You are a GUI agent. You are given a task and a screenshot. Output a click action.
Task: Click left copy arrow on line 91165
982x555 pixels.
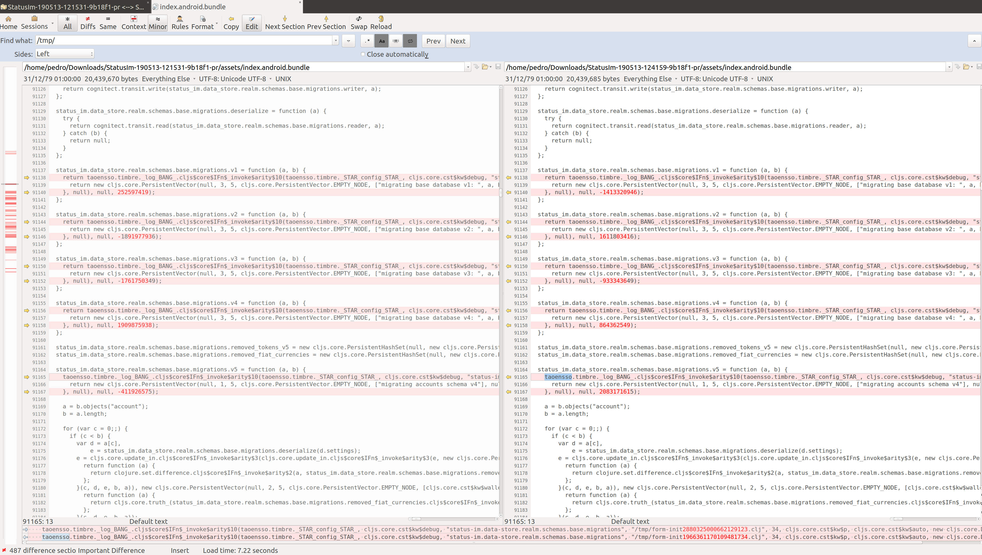(27, 377)
